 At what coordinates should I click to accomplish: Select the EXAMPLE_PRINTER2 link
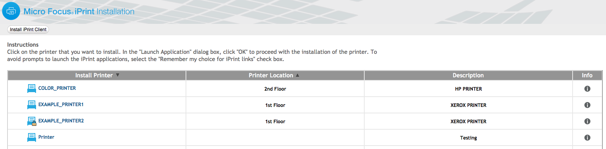tap(61, 121)
